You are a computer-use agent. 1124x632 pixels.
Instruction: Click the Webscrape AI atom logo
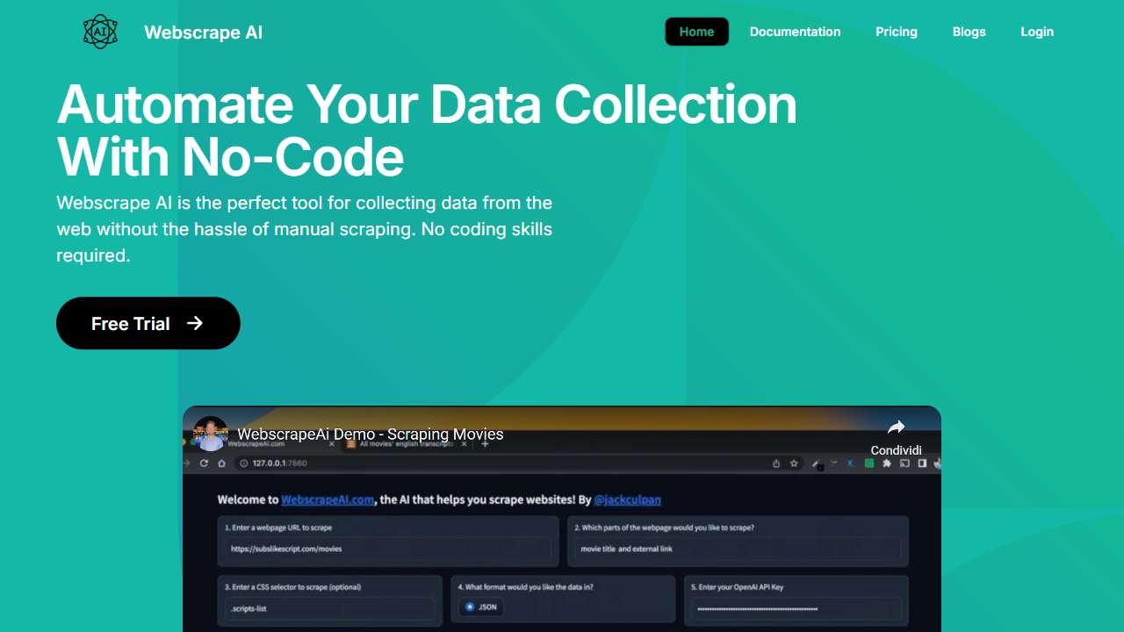click(100, 32)
